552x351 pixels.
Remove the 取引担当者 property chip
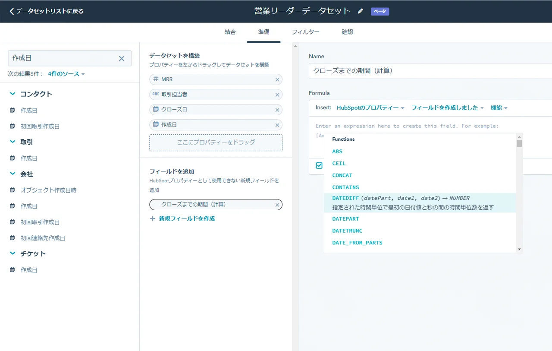277,95
